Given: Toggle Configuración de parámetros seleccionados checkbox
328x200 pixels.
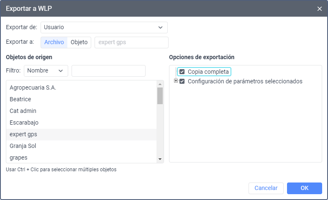Looking at the screenshot, I should tap(182, 81).
